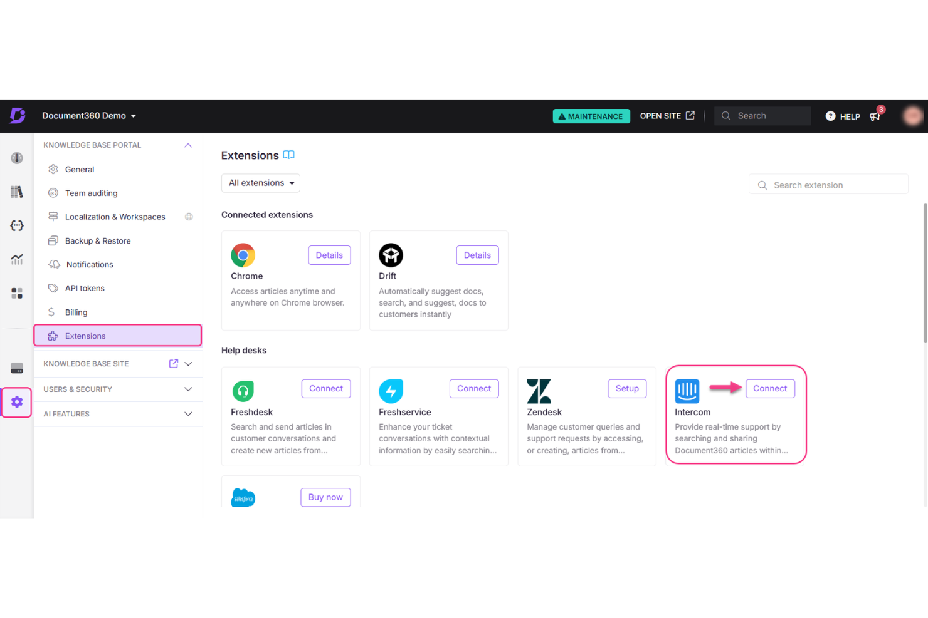The width and height of the screenshot is (928, 618).
Task: Open the Document360 Demo project switcher
Action: (89, 116)
